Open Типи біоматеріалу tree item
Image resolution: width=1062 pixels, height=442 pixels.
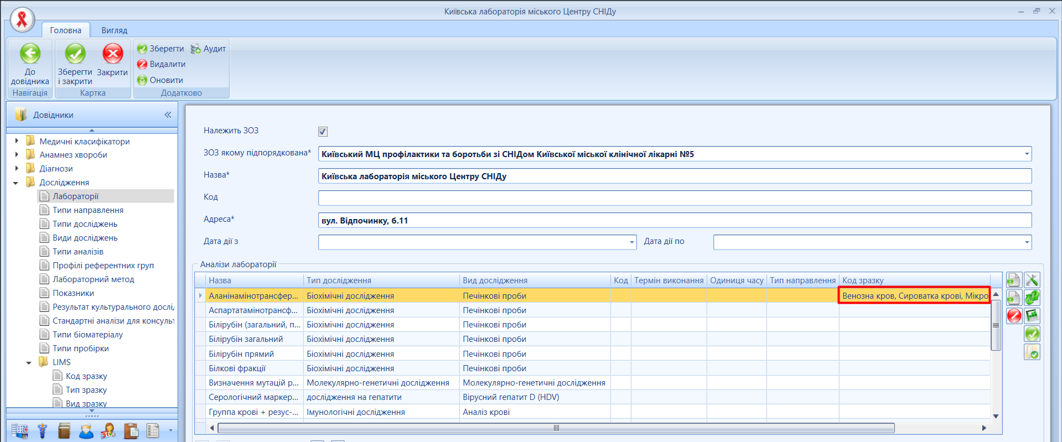87,335
